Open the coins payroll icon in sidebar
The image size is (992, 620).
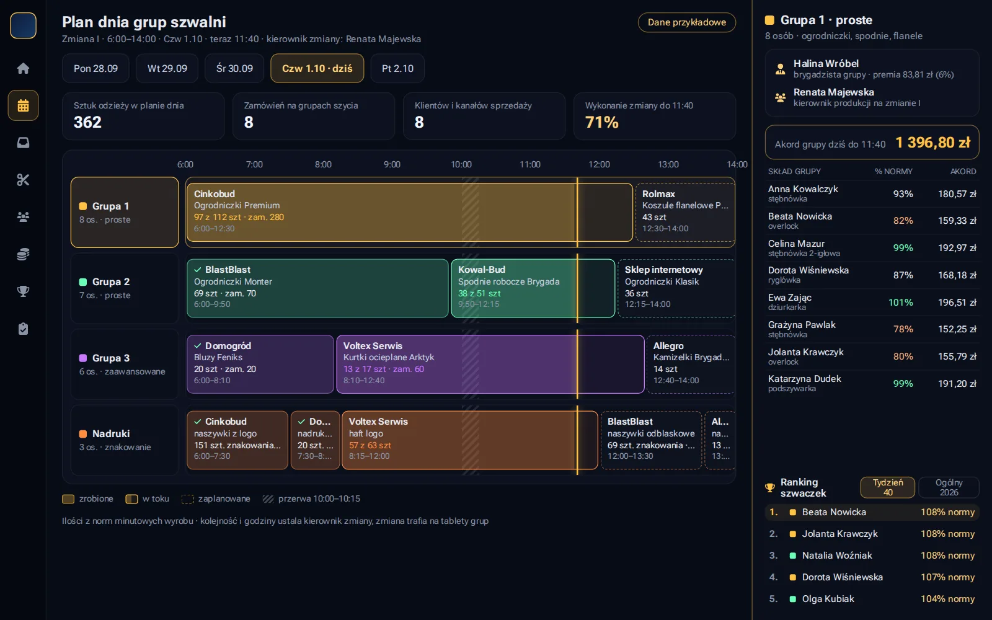(23, 254)
